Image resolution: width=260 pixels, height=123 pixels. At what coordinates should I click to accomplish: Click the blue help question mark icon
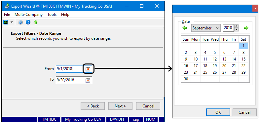click(20, 22)
